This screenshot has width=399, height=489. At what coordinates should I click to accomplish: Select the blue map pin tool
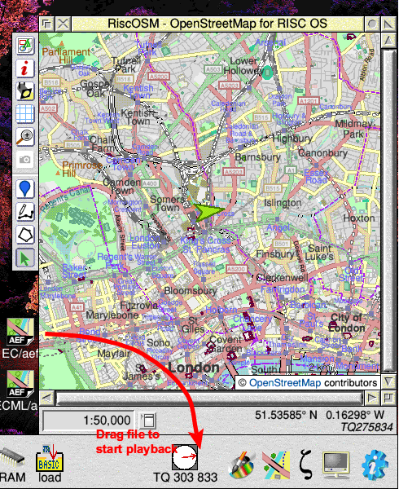pyautogui.click(x=25, y=189)
